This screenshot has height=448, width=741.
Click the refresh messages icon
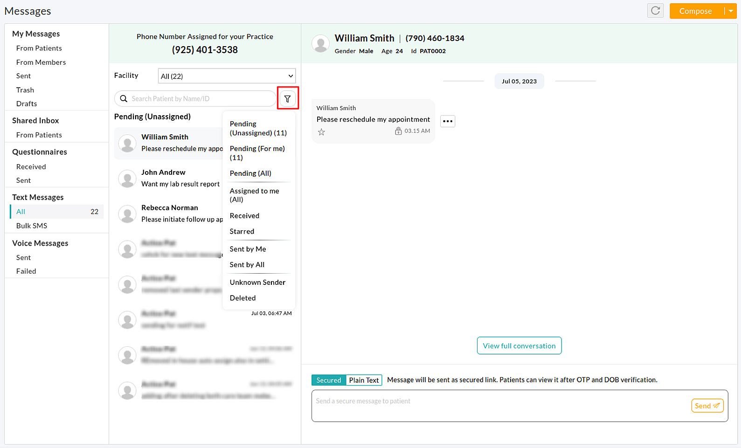click(655, 11)
